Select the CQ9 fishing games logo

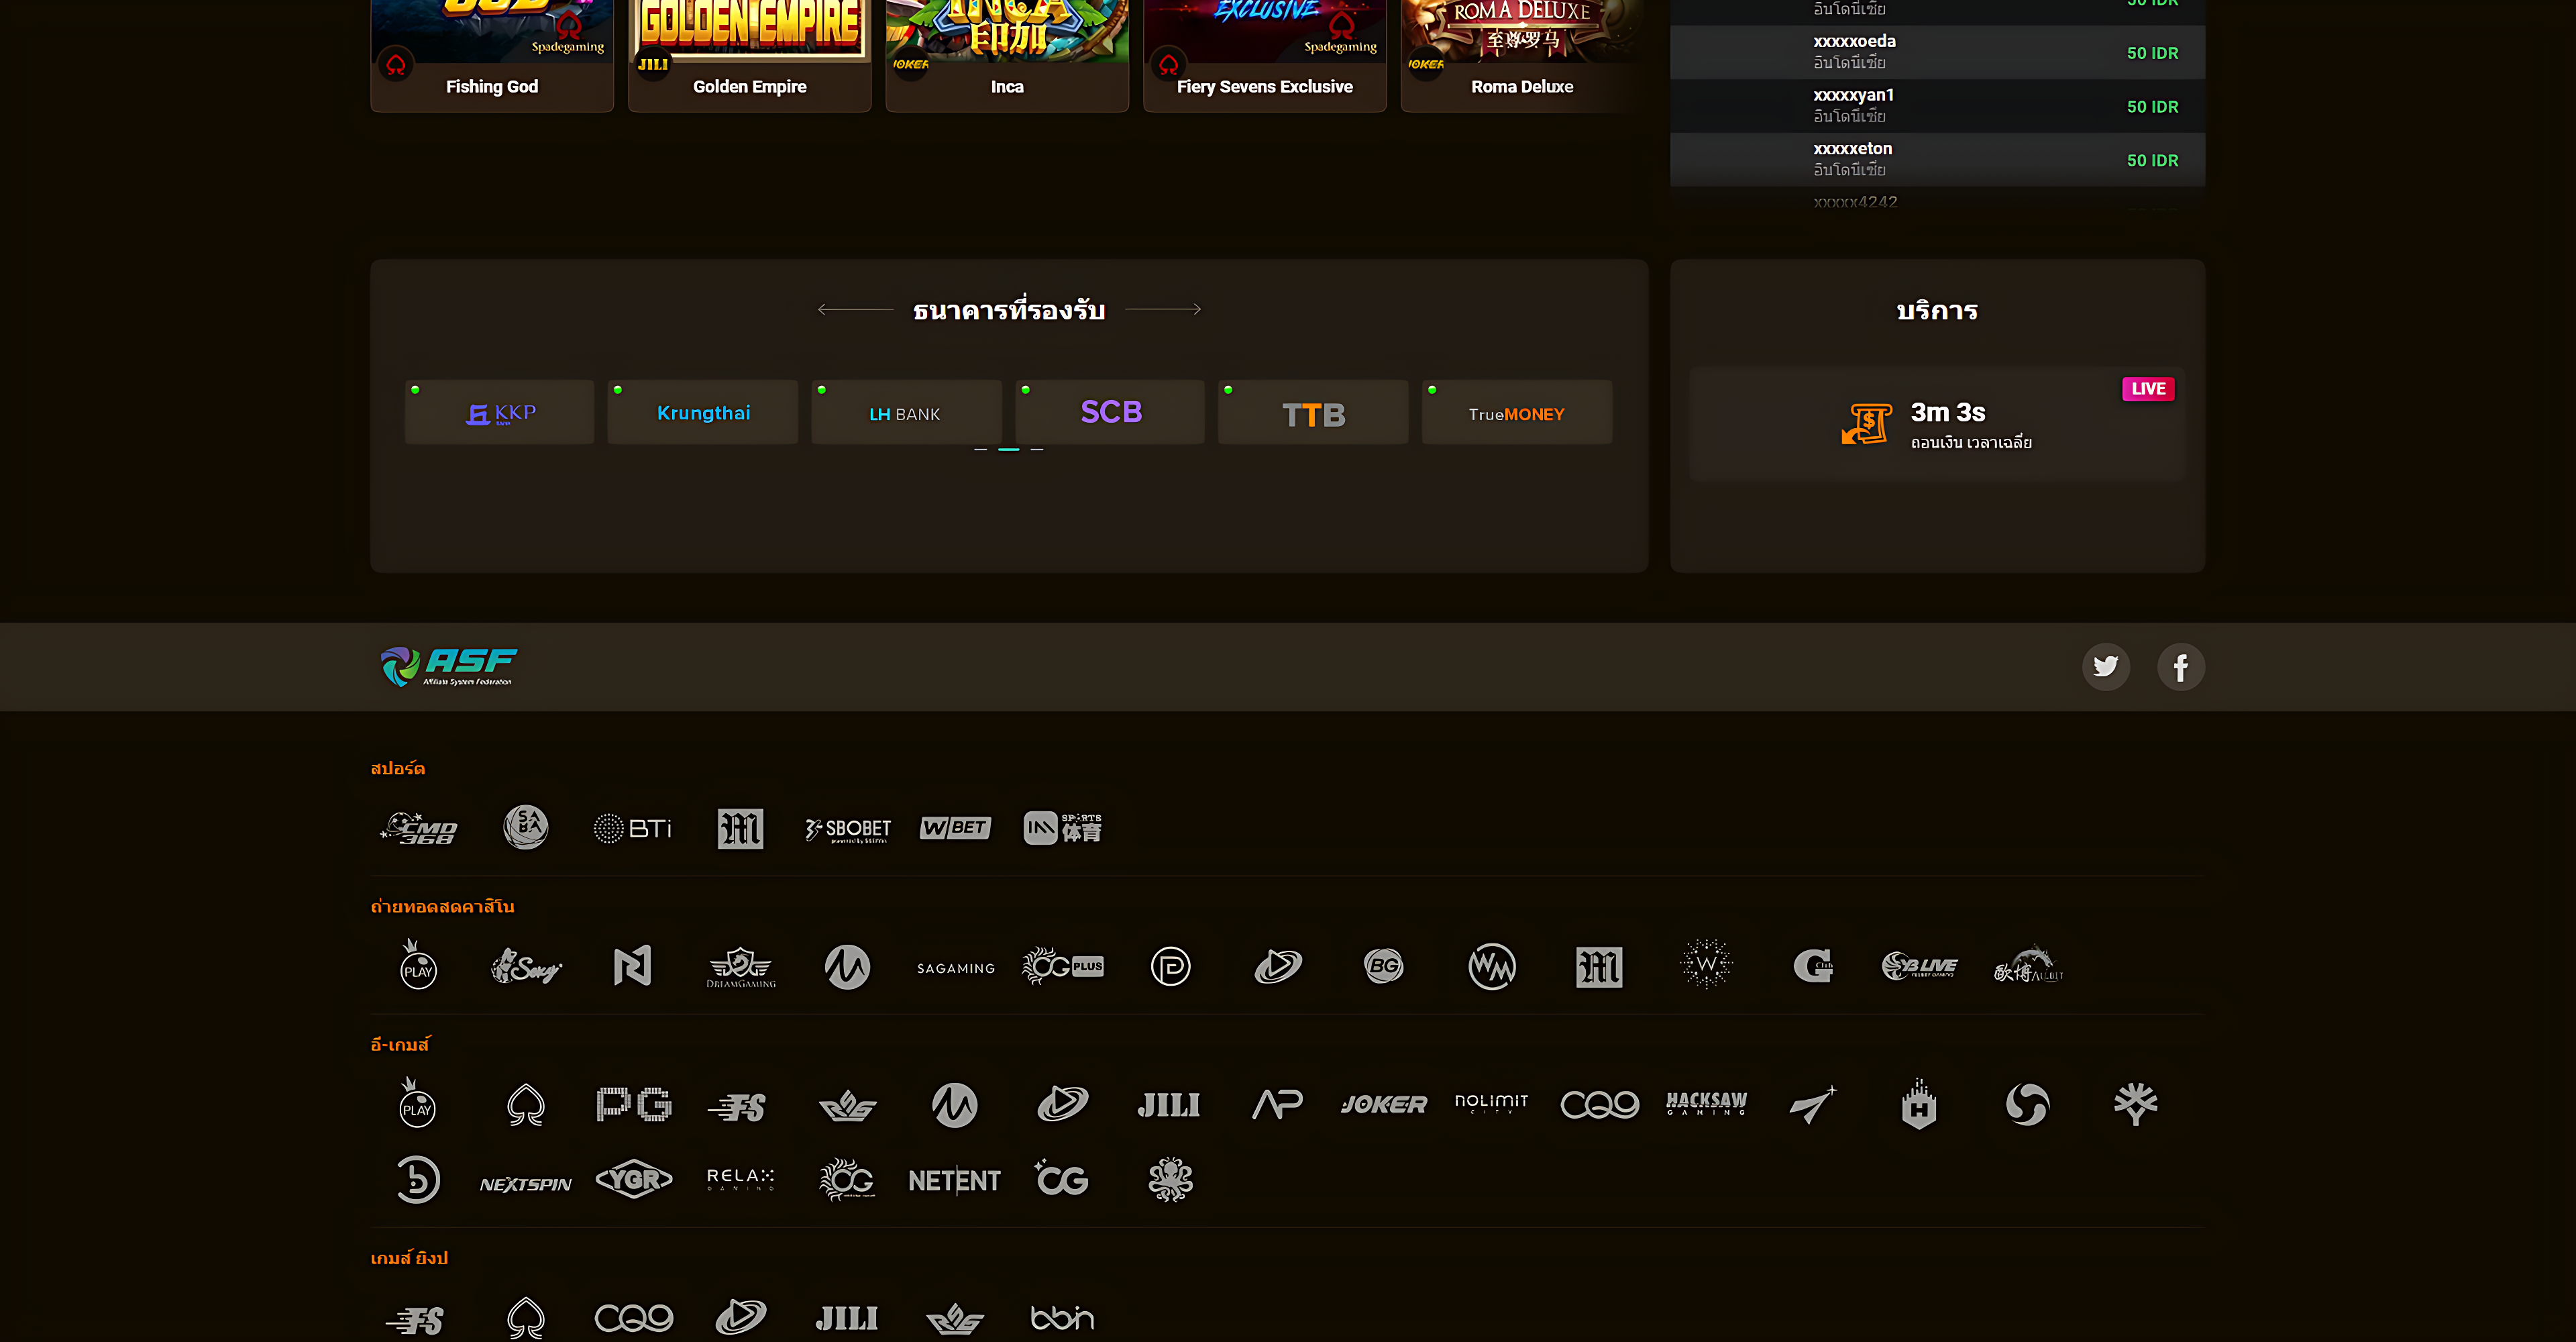tap(633, 1318)
